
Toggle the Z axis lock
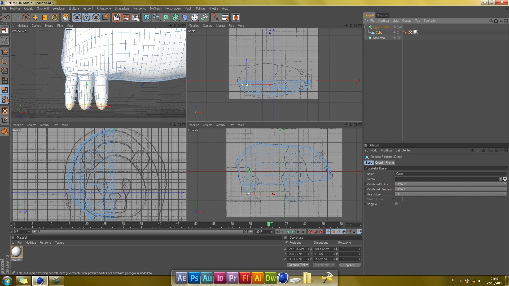(x=96, y=17)
